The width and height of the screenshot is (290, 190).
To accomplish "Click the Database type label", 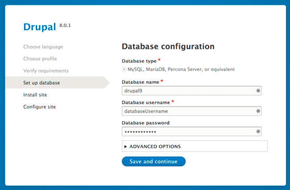I will click(139, 61).
